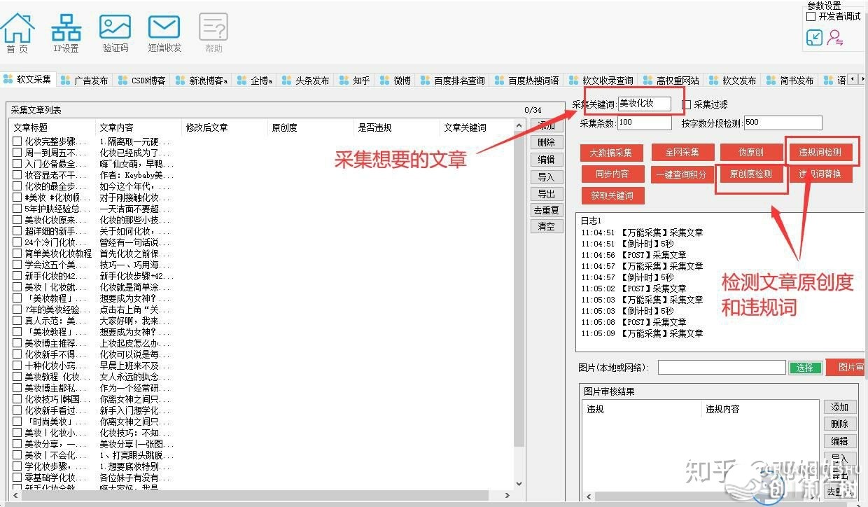Click 导出 beside the article list
Screen dimensions: 868x507
(546, 193)
